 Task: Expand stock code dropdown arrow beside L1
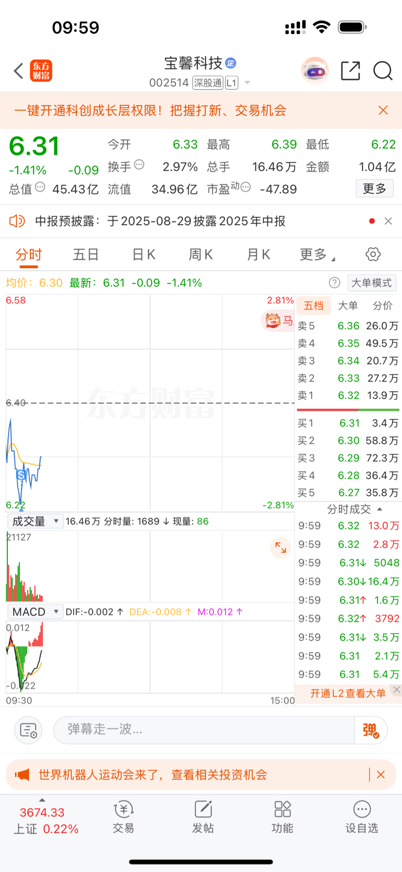(248, 83)
